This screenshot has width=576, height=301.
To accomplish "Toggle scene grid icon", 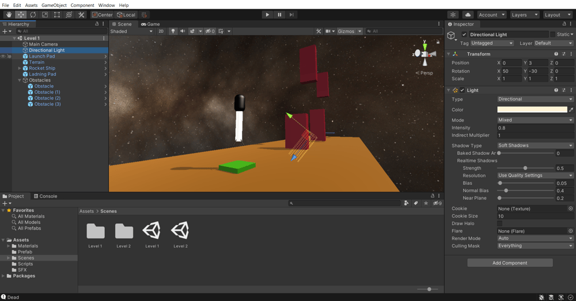I will coord(221,31).
